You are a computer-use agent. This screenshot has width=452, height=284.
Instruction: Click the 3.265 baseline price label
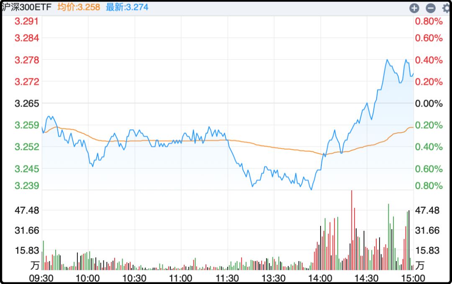tap(27, 103)
